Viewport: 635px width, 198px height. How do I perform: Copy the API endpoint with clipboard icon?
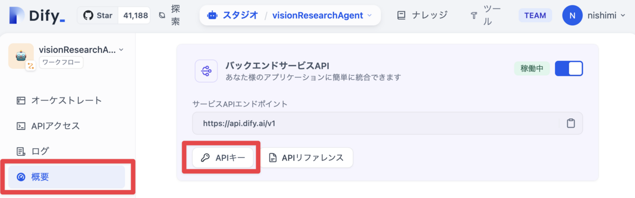click(570, 123)
